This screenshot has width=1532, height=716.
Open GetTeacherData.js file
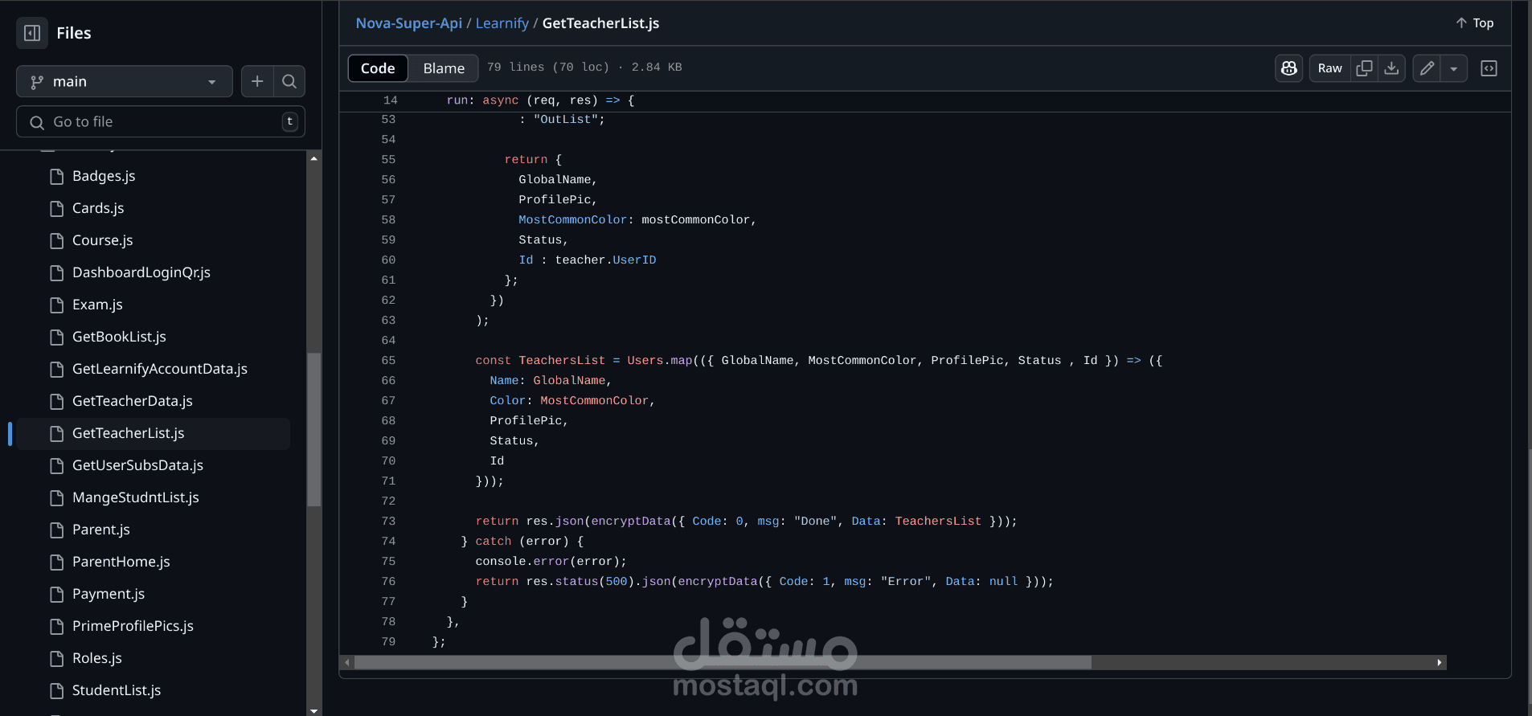pyautogui.click(x=133, y=401)
